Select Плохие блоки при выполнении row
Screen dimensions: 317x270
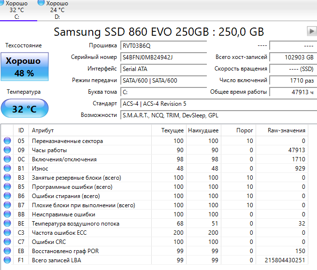click(x=155, y=205)
